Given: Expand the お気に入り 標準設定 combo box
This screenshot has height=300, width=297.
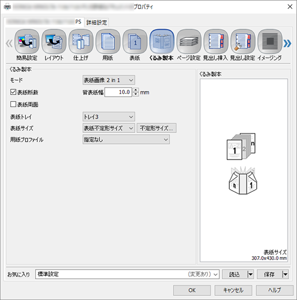Looking at the screenshot, I should (x=127, y=274).
